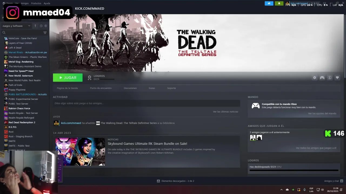Open the green notifications bell

(x=279, y=4)
